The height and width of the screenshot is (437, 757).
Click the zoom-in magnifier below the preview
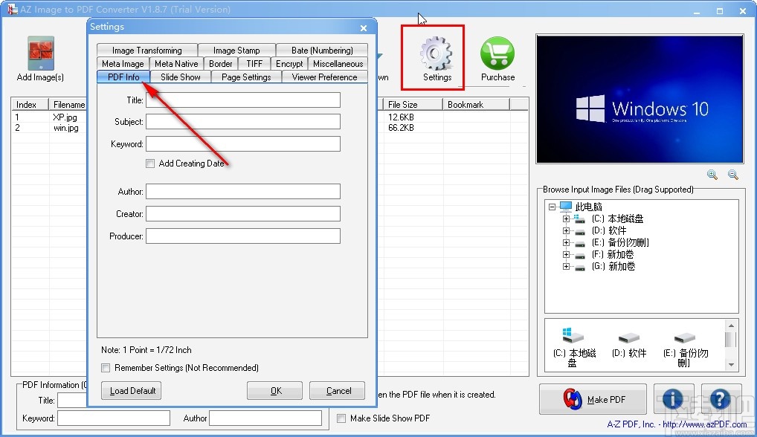712,175
